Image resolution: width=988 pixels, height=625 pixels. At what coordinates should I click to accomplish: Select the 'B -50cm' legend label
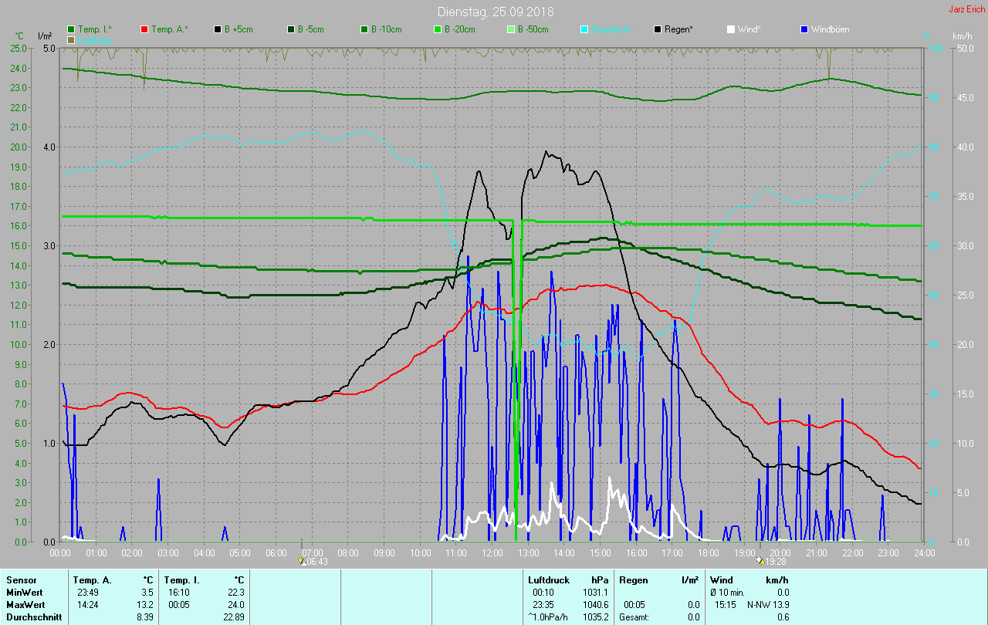point(533,29)
